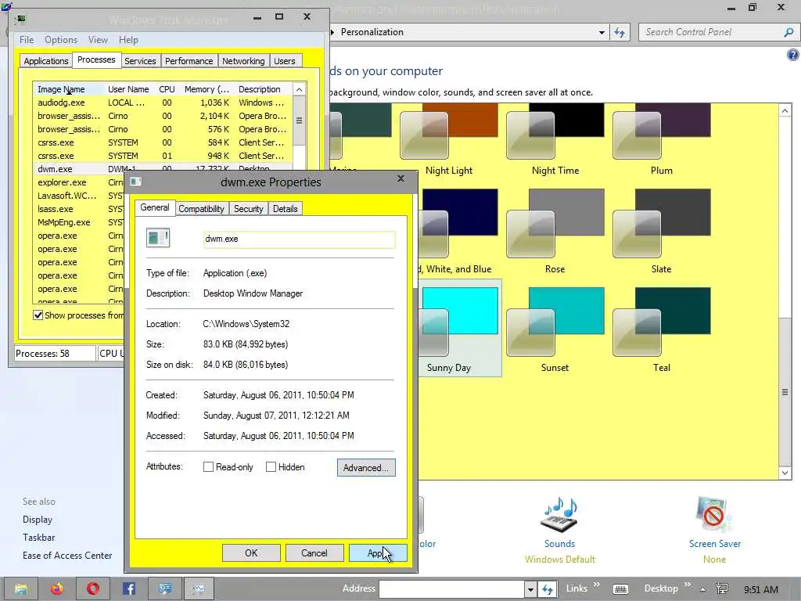Toggle the Hidden attribute checkbox
The height and width of the screenshot is (601, 801).
271,466
